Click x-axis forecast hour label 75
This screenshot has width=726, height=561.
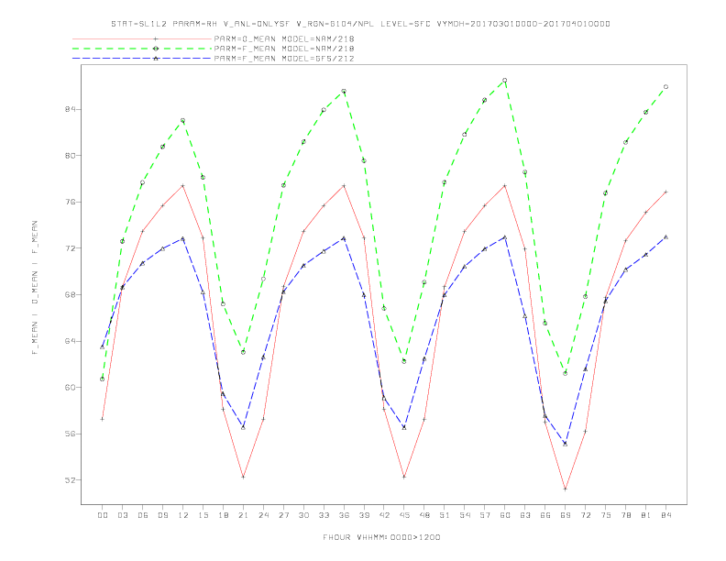(x=606, y=515)
